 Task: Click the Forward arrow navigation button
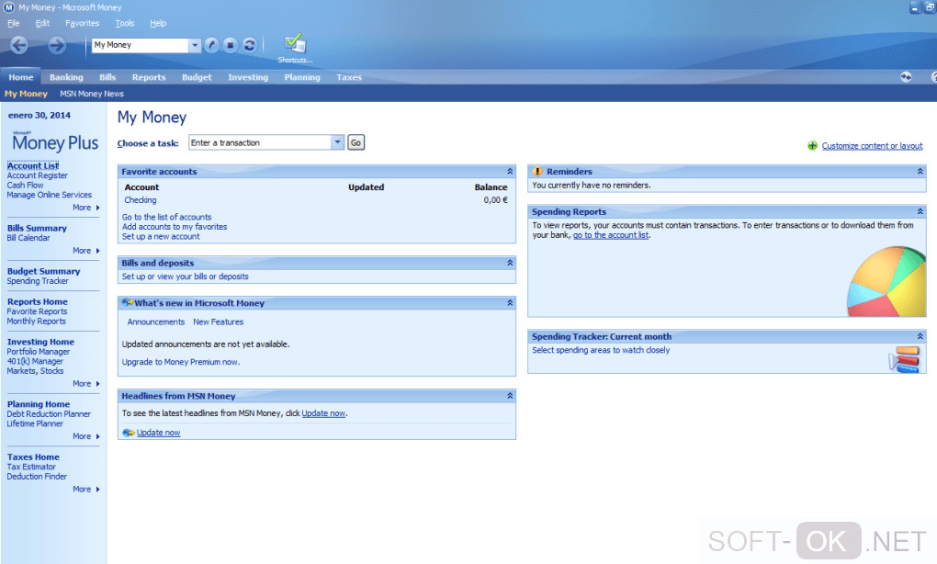pos(57,45)
